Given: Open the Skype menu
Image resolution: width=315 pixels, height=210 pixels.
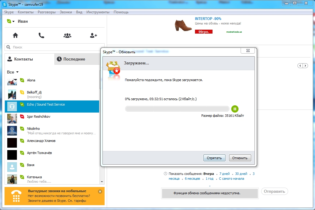Looking at the screenshot, I should point(9,12).
